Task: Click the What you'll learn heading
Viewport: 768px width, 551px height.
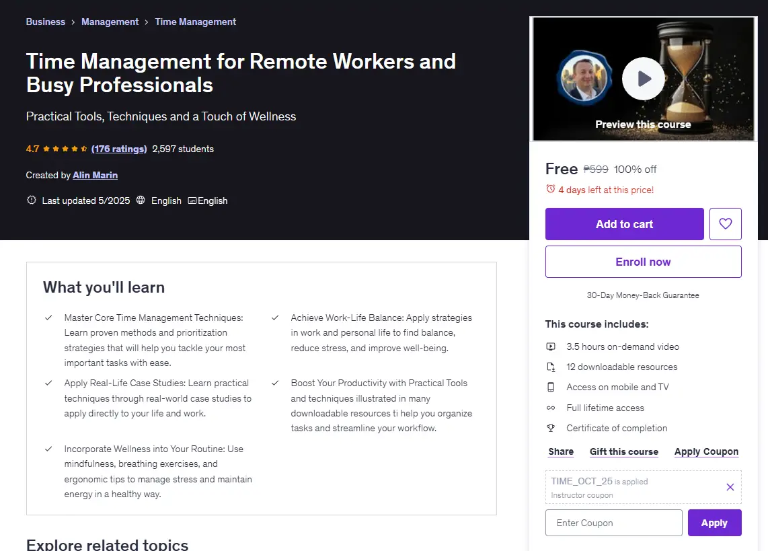Action: pyautogui.click(x=104, y=287)
